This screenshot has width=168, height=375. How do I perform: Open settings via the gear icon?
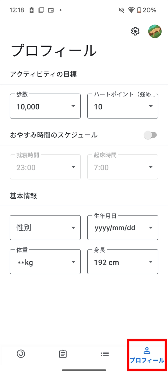pyautogui.click(x=135, y=31)
